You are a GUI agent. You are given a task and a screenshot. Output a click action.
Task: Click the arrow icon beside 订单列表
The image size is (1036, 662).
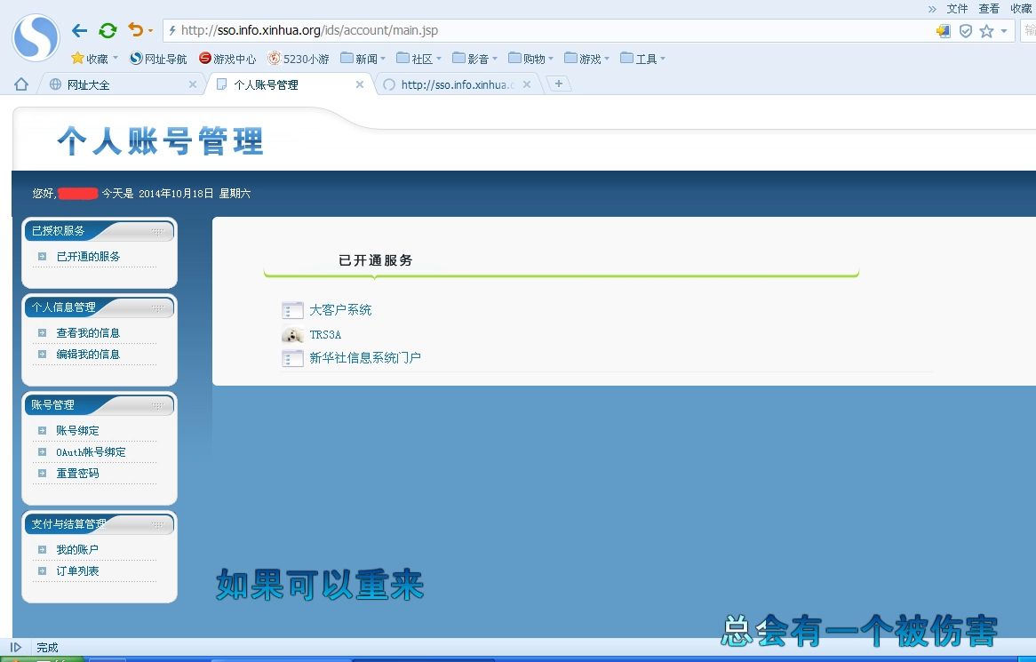point(43,570)
